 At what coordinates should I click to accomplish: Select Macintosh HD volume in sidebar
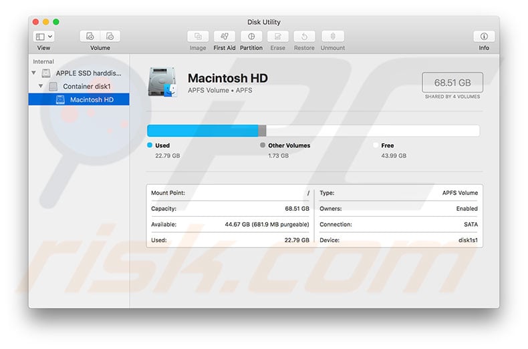click(79, 99)
